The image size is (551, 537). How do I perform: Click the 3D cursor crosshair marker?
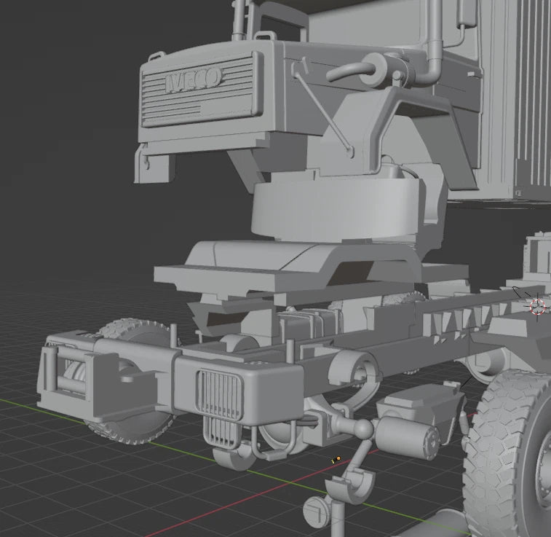(537, 306)
